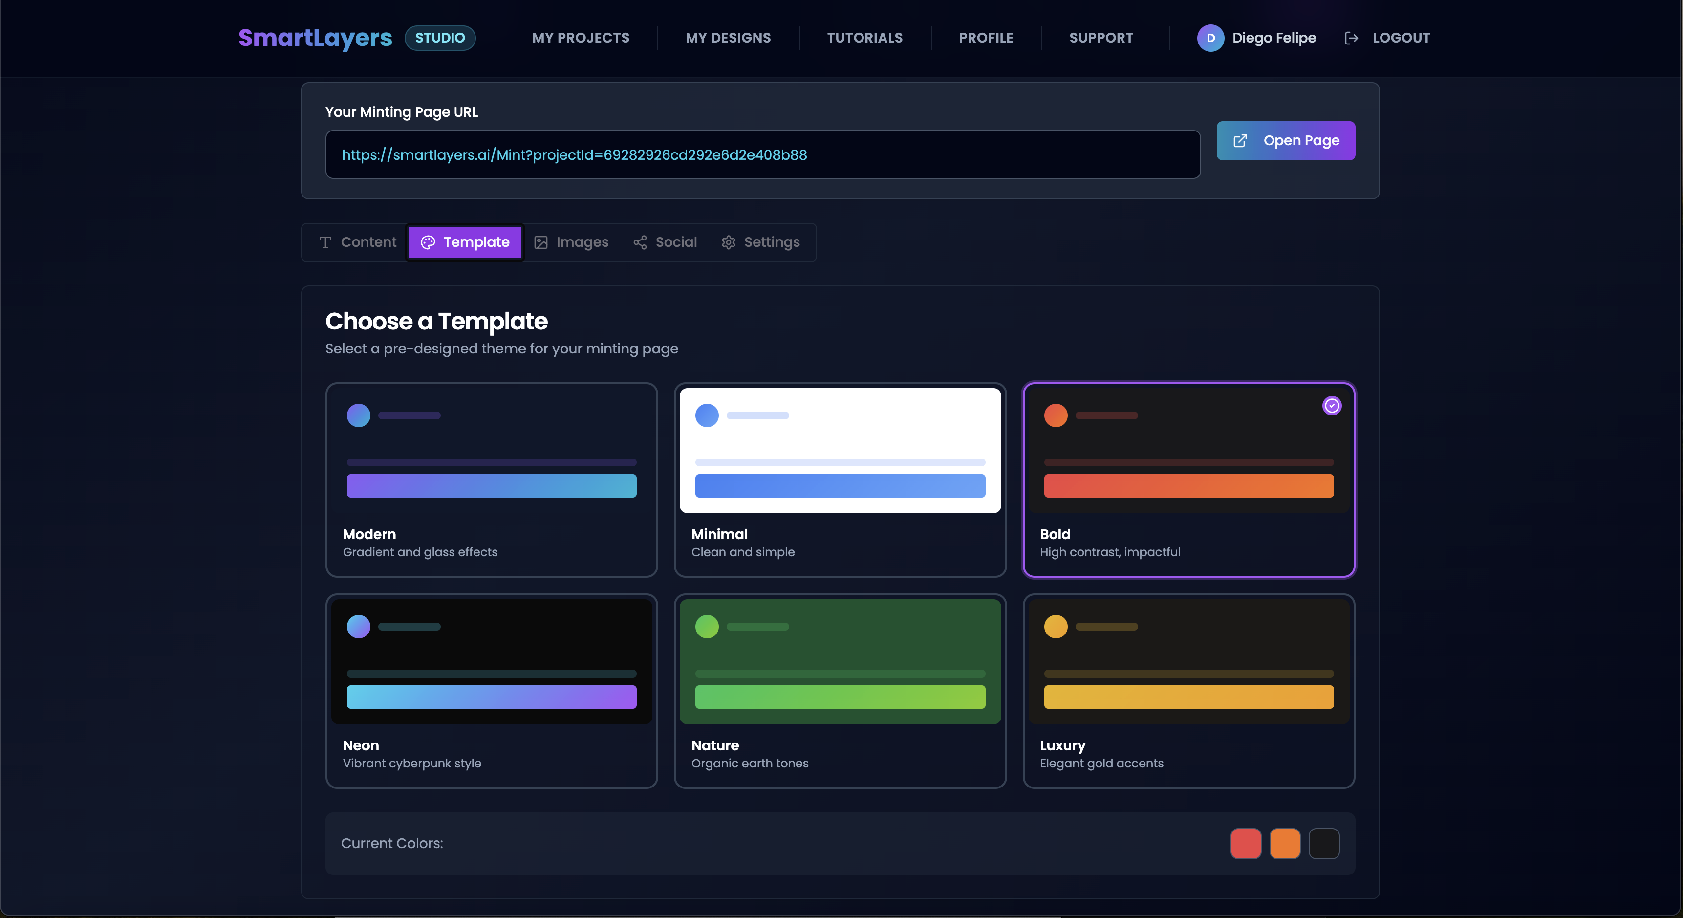Toggle the checkmark badge on the Bold template
The image size is (1683, 918).
(x=1333, y=406)
